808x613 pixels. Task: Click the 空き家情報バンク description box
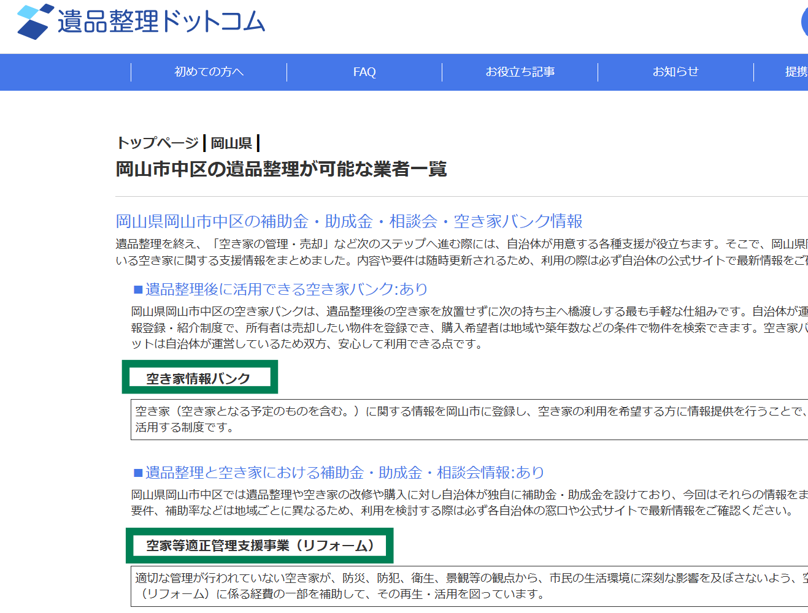469,419
